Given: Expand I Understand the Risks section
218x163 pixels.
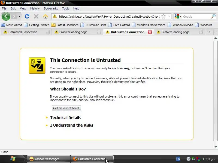Looking at the screenshot, I should (x=72, y=125).
